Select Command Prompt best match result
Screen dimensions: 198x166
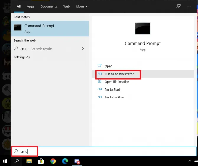click(x=50, y=28)
